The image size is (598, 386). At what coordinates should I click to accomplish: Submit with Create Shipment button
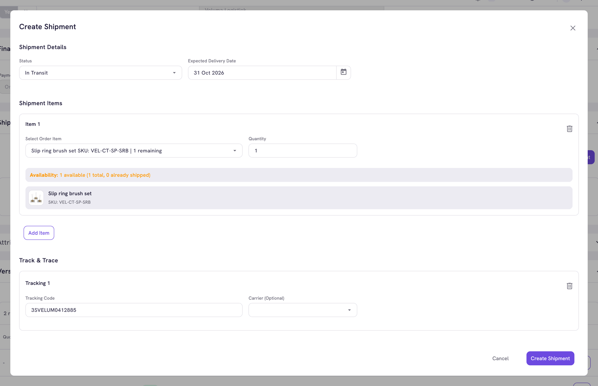tap(550, 358)
